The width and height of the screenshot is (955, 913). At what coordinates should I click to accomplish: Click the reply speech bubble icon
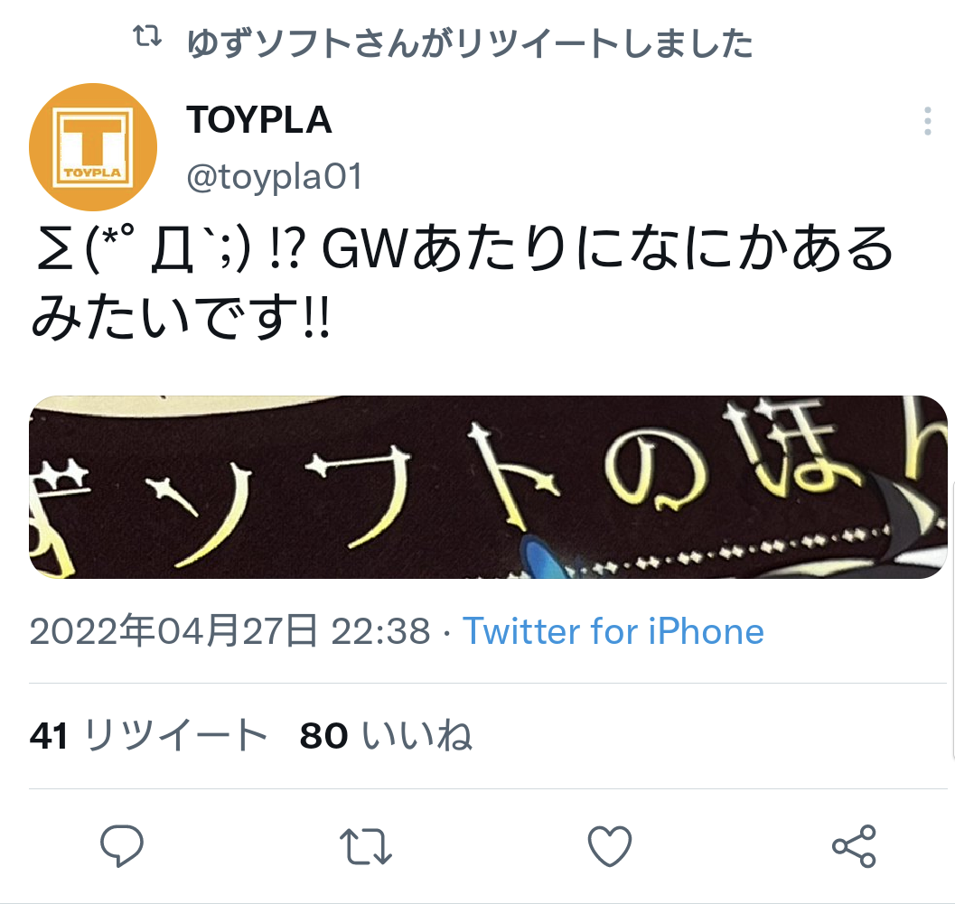[122, 845]
